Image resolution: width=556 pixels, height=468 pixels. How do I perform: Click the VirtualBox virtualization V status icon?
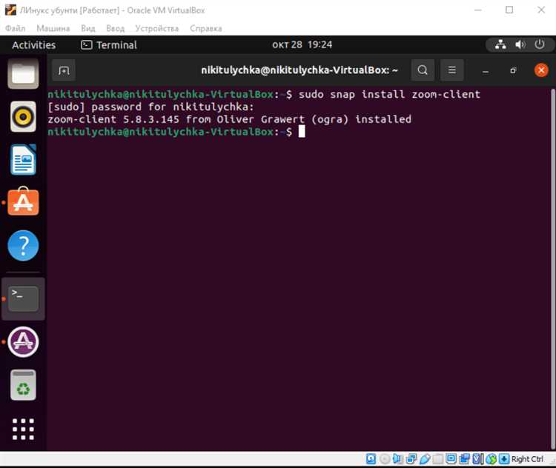click(x=477, y=459)
